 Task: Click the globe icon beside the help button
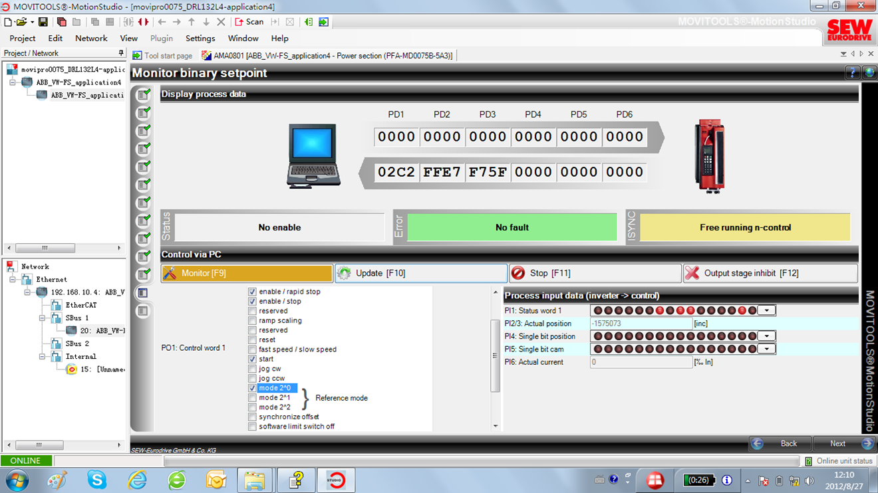[868, 73]
